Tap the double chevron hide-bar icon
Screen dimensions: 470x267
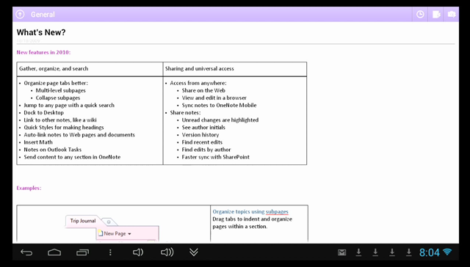194,252
